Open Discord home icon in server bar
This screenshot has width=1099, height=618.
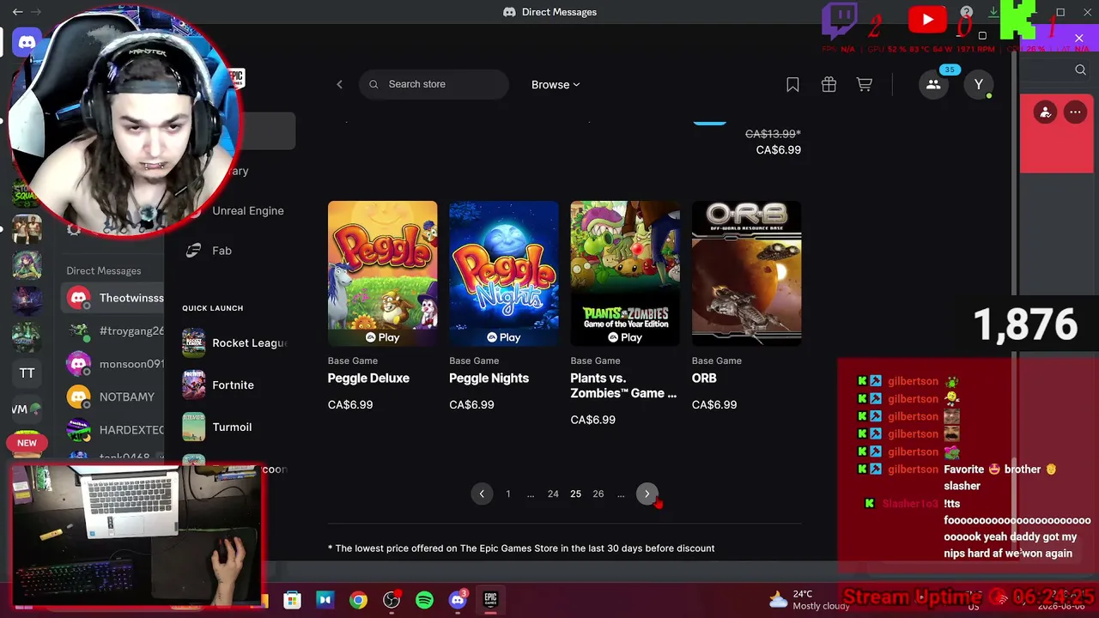point(27,42)
